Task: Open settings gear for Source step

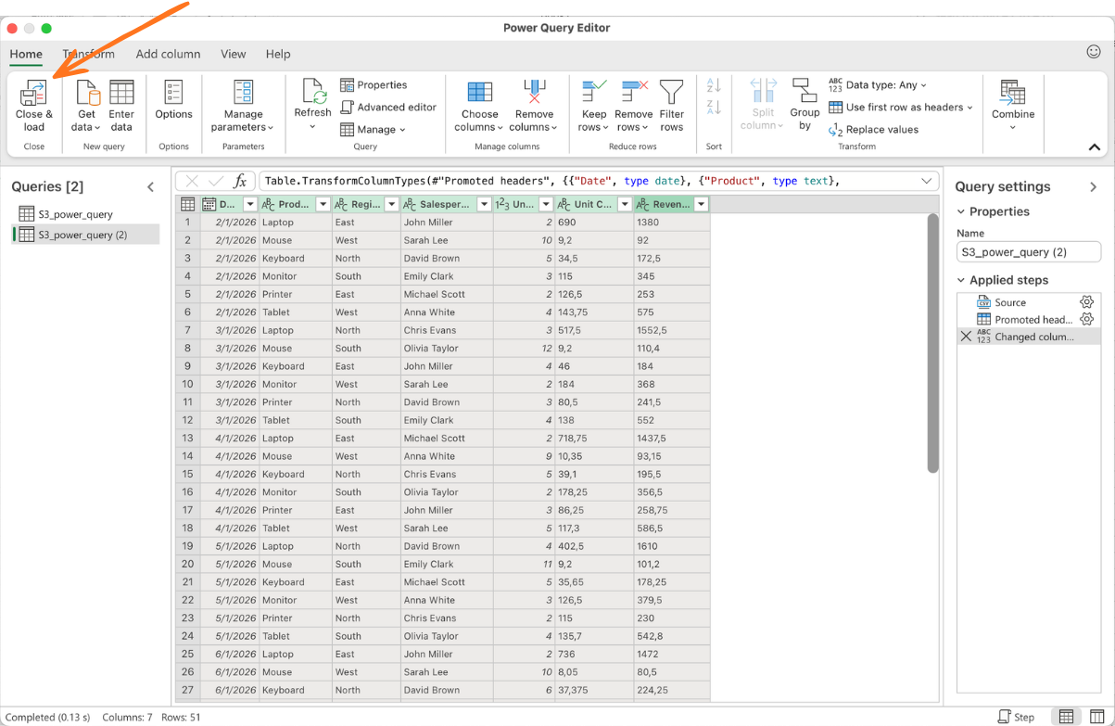Action: click(1087, 302)
